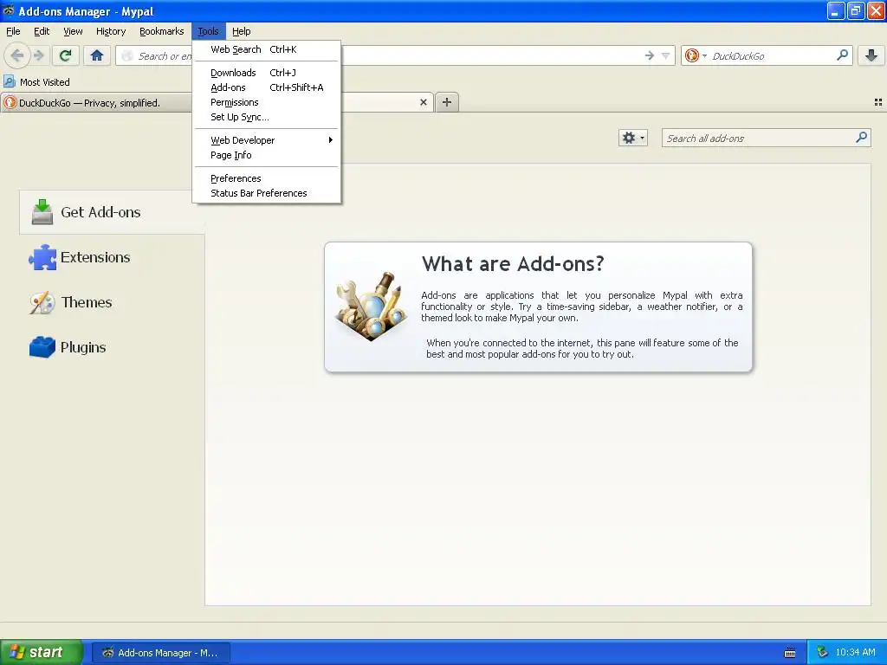887x665 pixels.
Task: Open the add-ons gear tools menu
Action: (633, 138)
